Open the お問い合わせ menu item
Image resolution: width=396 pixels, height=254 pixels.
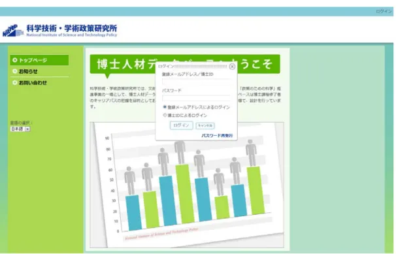pyautogui.click(x=39, y=82)
